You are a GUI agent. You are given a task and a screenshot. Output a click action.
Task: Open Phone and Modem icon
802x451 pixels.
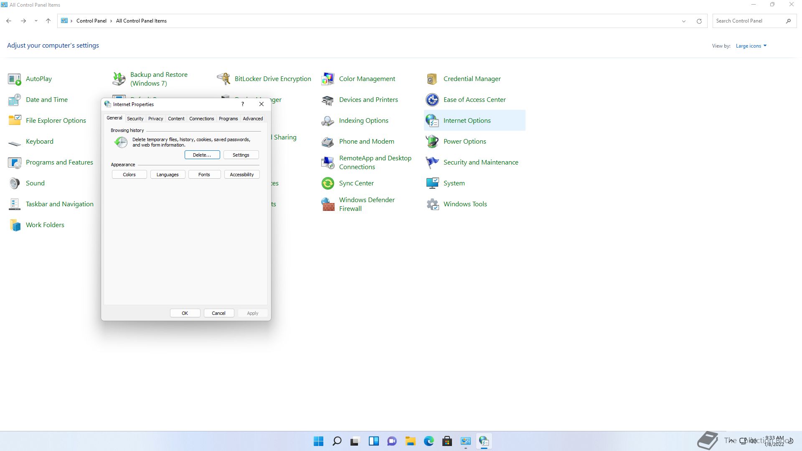click(x=328, y=142)
